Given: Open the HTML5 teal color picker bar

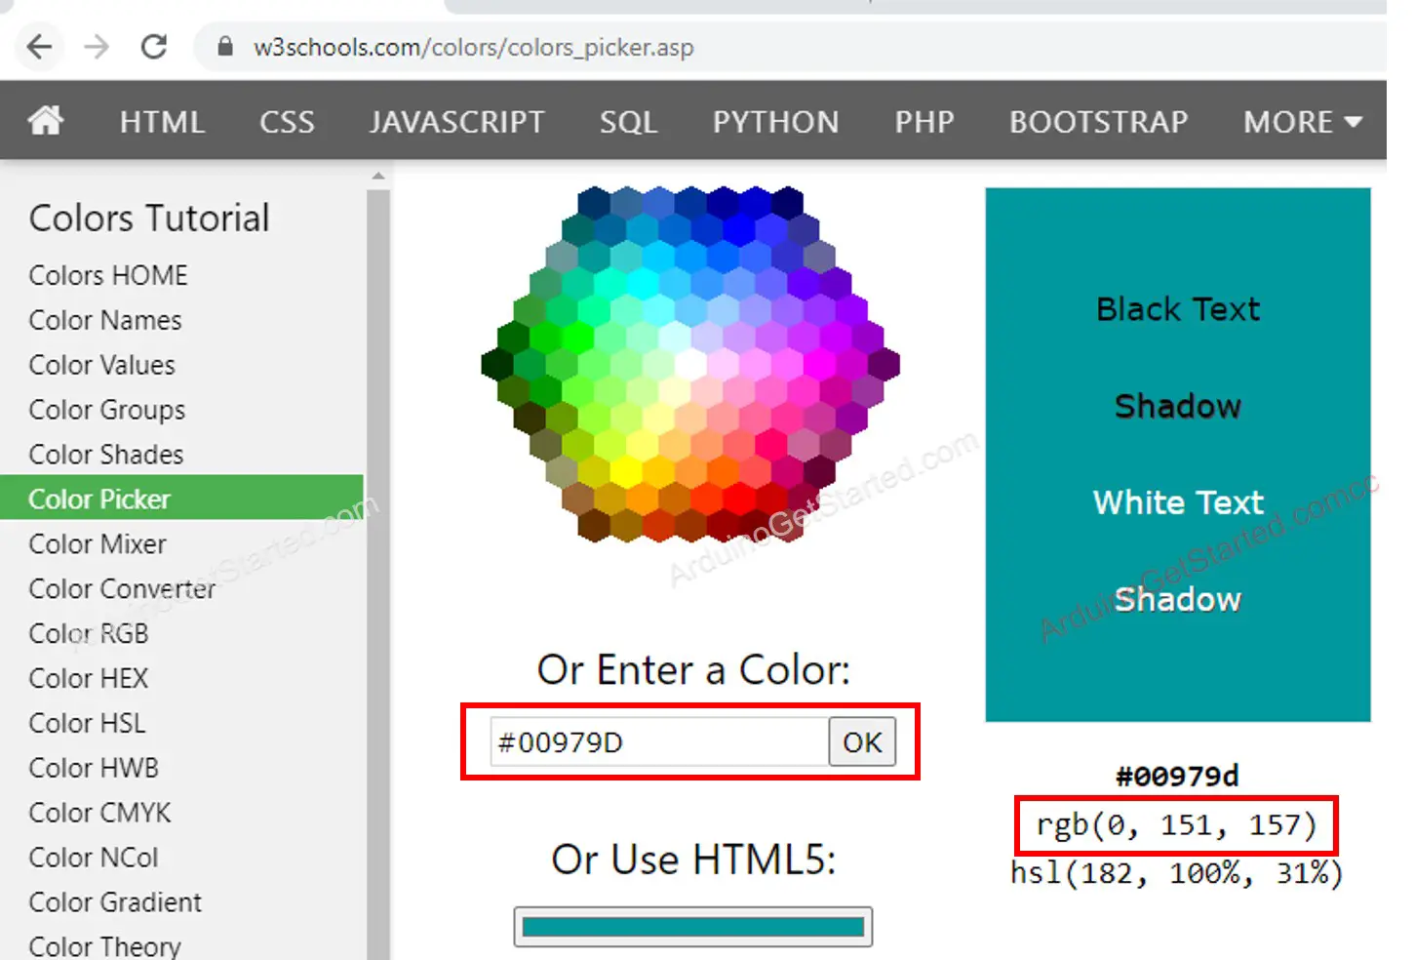Looking at the screenshot, I should tap(692, 927).
